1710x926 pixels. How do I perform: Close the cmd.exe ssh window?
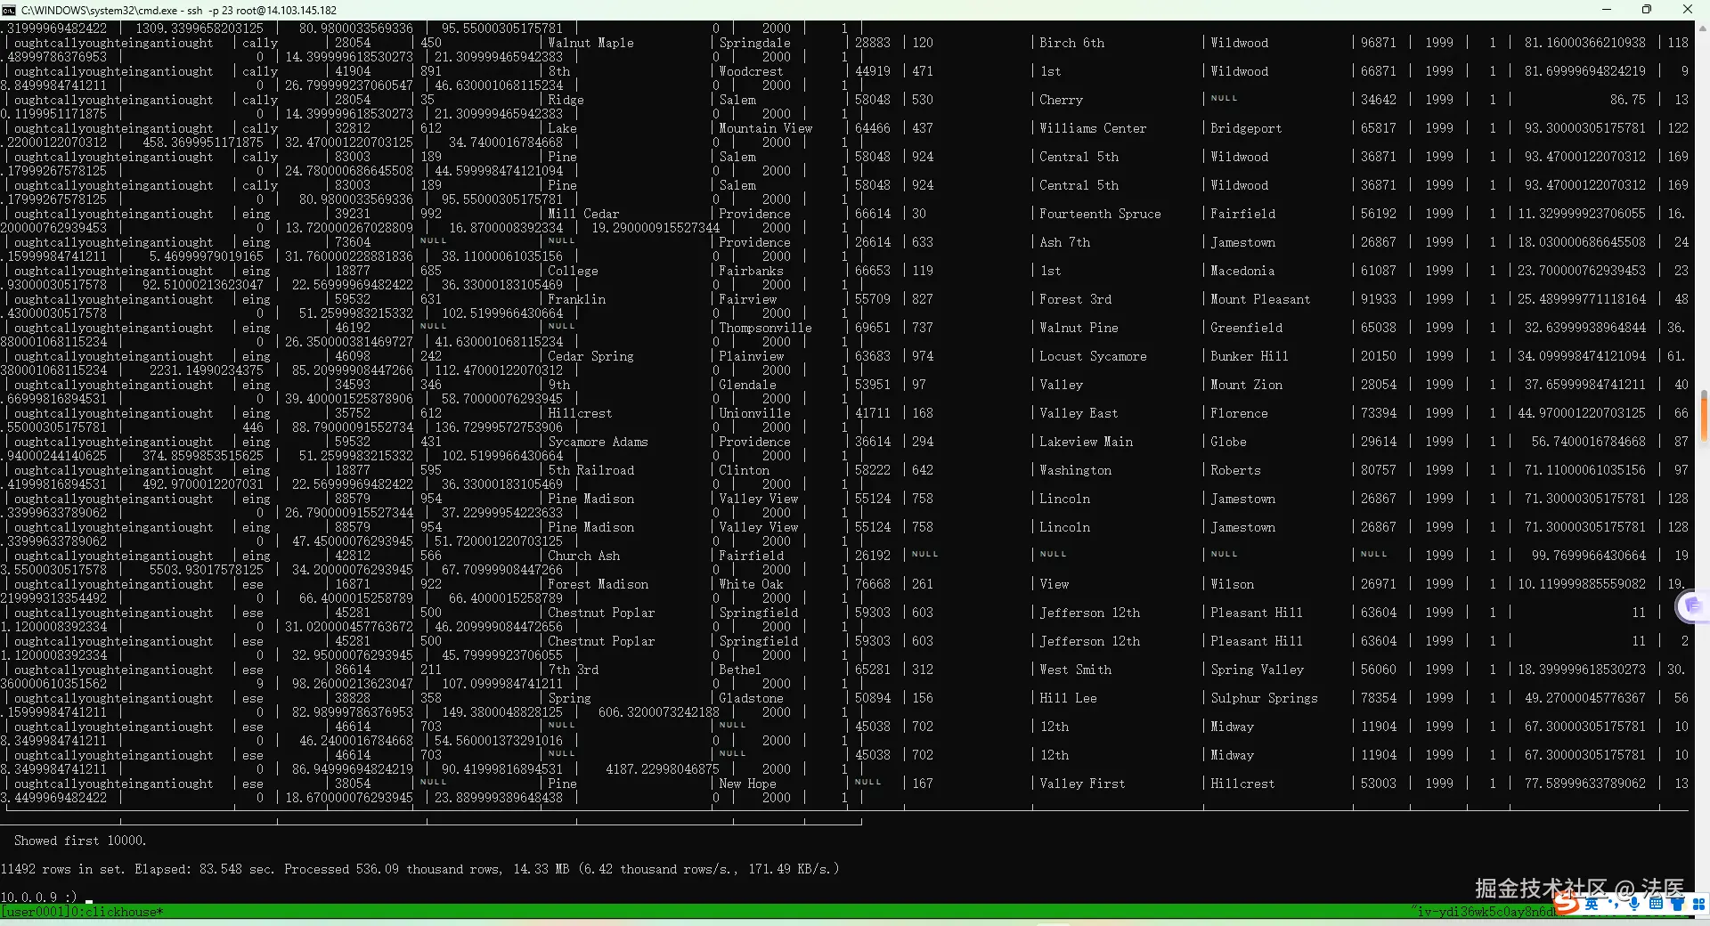coord(1688,10)
